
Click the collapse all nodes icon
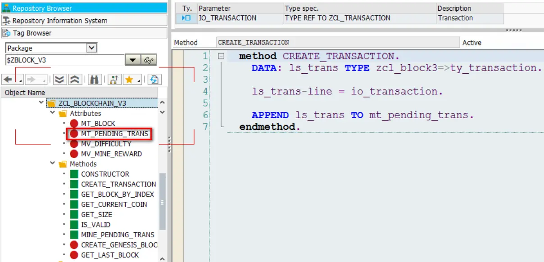(75, 80)
